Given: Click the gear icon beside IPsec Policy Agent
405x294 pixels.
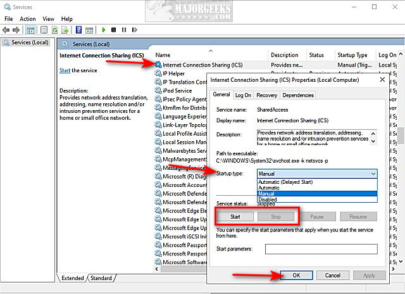Looking at the screenshot, I should [x=158, y=99].
